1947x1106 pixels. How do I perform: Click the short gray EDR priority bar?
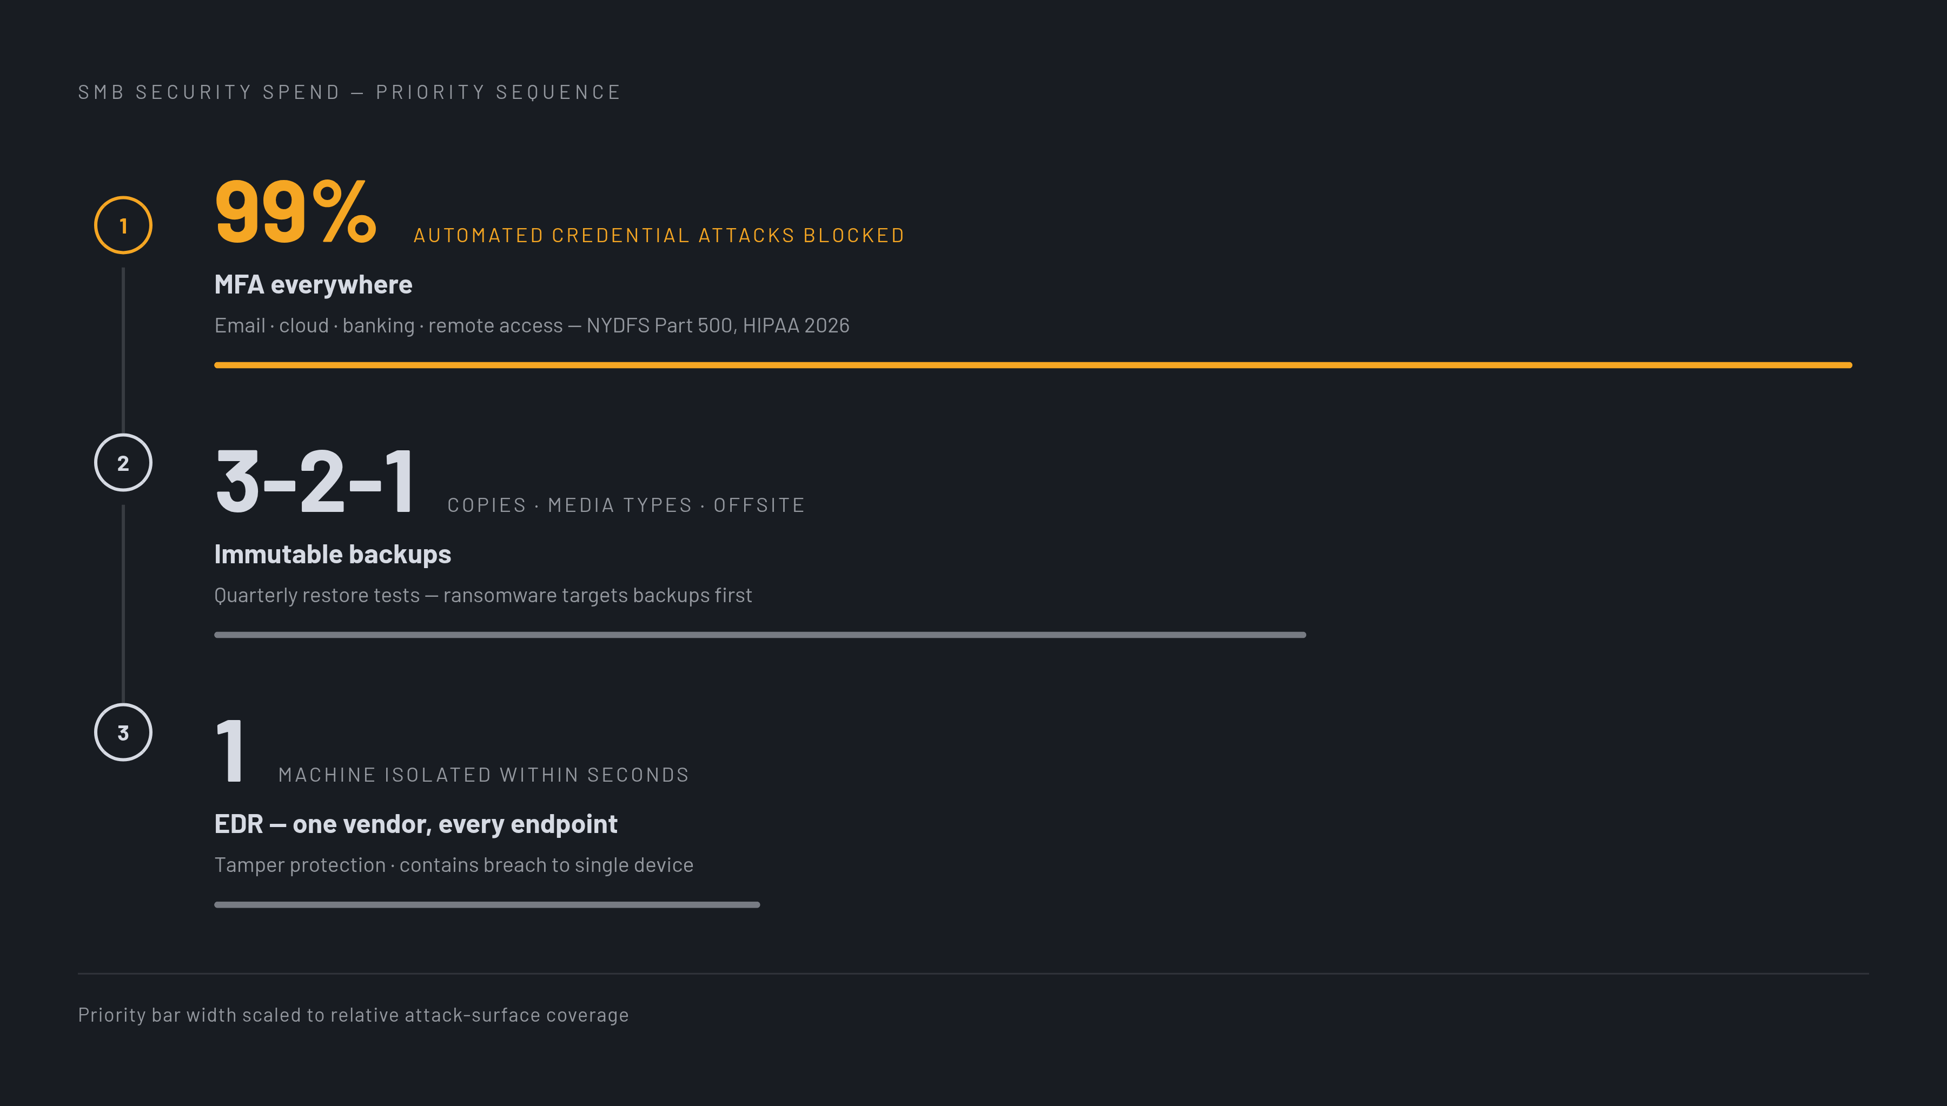pos(487,905)
